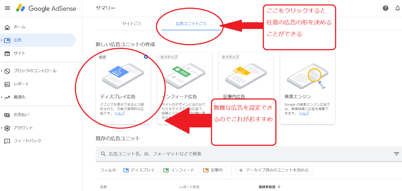Click the Google AdSense logo
This screenshot has height=191, width=402.
[x=47, y=8]
